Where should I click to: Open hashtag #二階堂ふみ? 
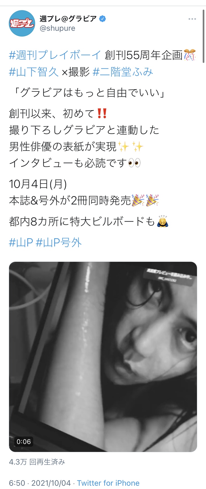click(x=123, y=72)
